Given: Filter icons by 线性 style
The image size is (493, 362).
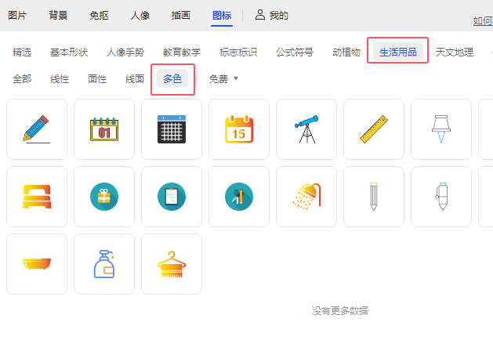Looking at the screenshot, I should (60, 79).
